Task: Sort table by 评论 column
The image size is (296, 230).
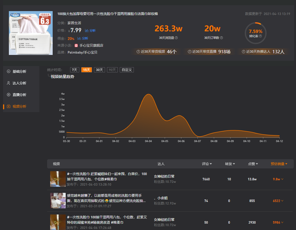Action: [207, 164]
